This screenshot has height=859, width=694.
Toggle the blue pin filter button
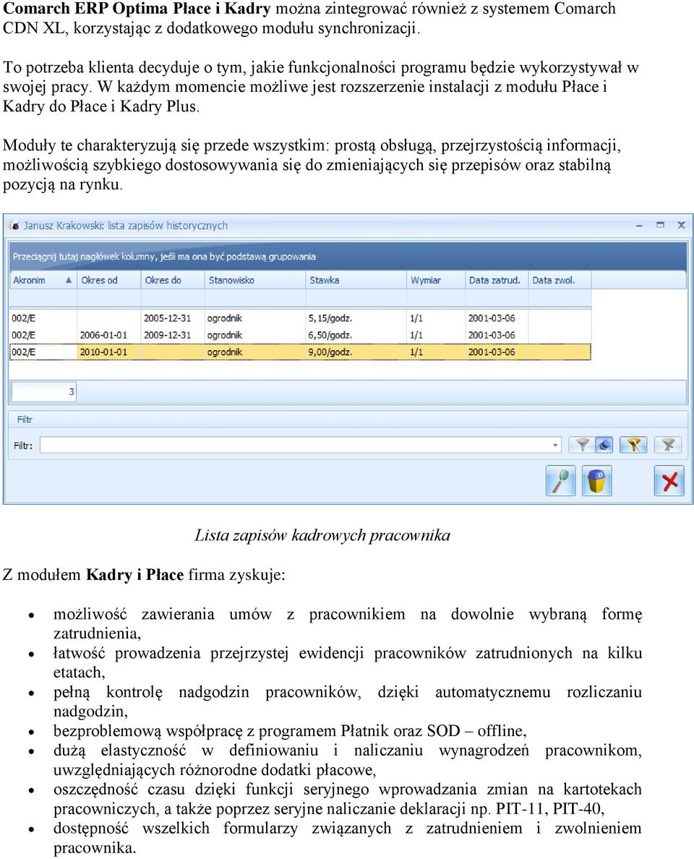click(x=604, y=445)
